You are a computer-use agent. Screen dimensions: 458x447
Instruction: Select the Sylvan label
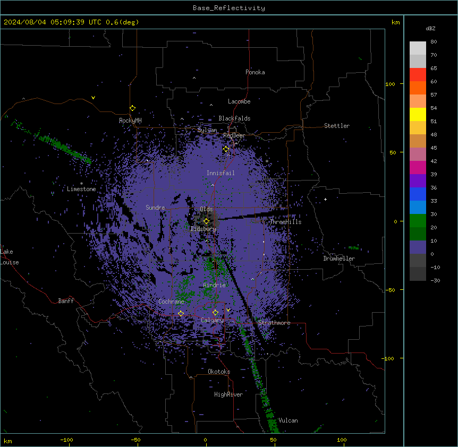click(207, 130)
